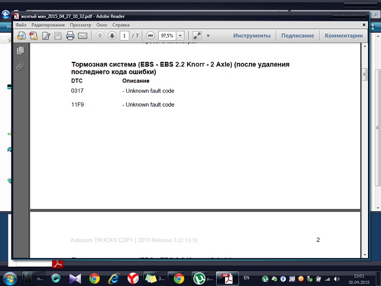
Task: Open the Файл menu
Action: click(x=21, y=25)
